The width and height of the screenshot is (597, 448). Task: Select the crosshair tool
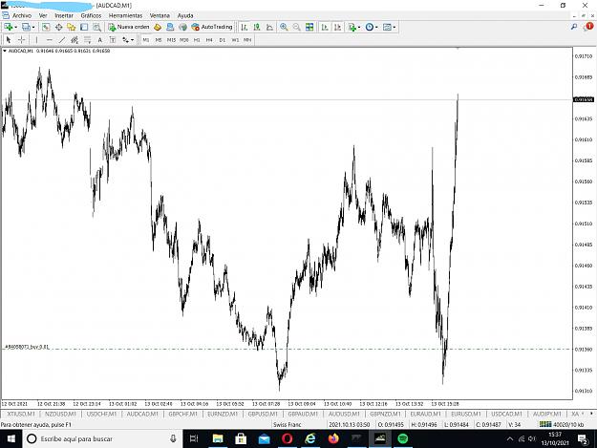22,39
